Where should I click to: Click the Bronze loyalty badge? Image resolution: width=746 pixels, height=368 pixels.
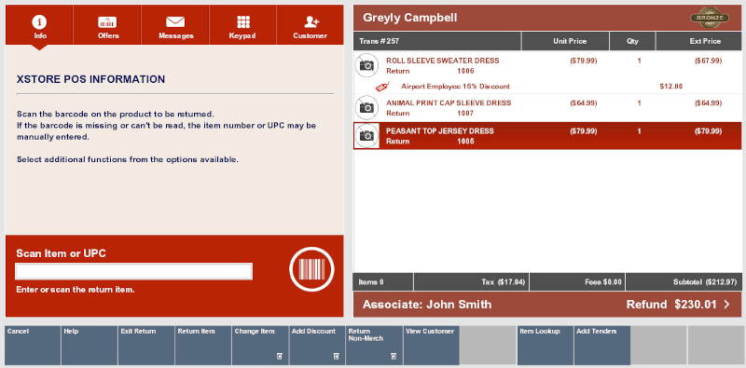click(710, 18)
